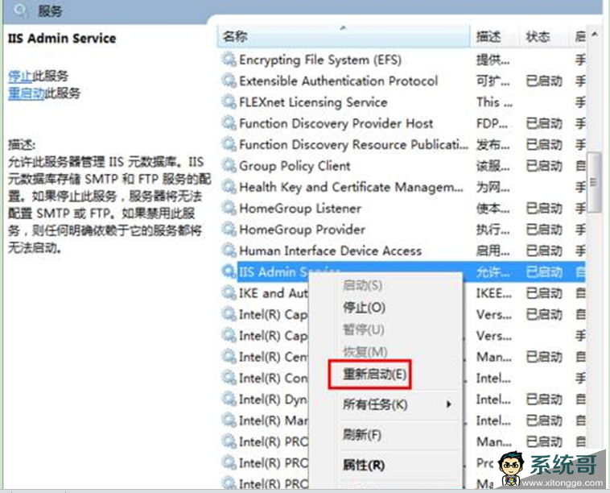Viewport: 610px width, 493px height.
Task: Click scrollbar up arrow in services list
Action: pos(595,35)
